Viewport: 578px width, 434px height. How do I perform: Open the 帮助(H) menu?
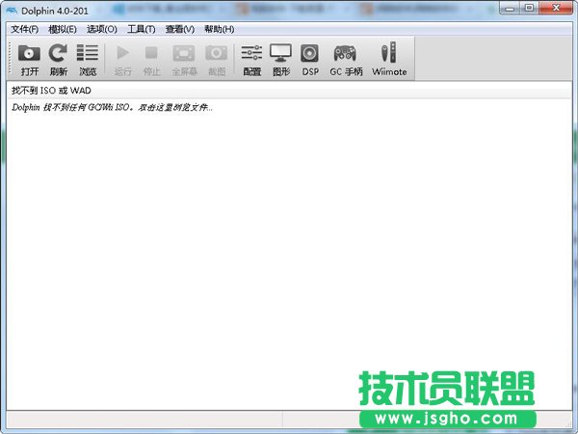220,29
